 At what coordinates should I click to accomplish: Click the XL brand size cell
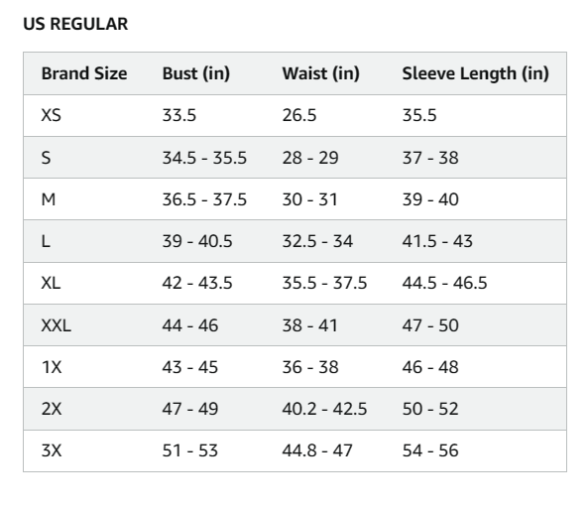click(51, 283)
